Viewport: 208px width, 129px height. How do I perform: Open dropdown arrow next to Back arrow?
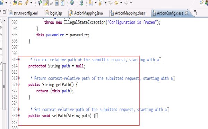121,3
